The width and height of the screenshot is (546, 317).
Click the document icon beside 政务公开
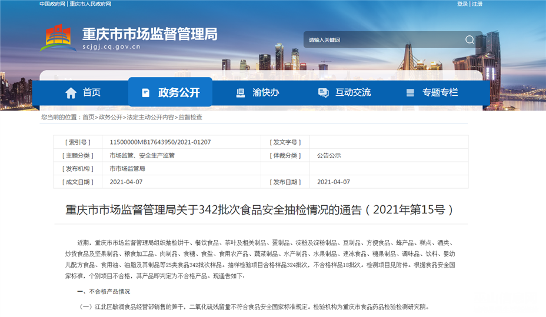tap(145, 93)
